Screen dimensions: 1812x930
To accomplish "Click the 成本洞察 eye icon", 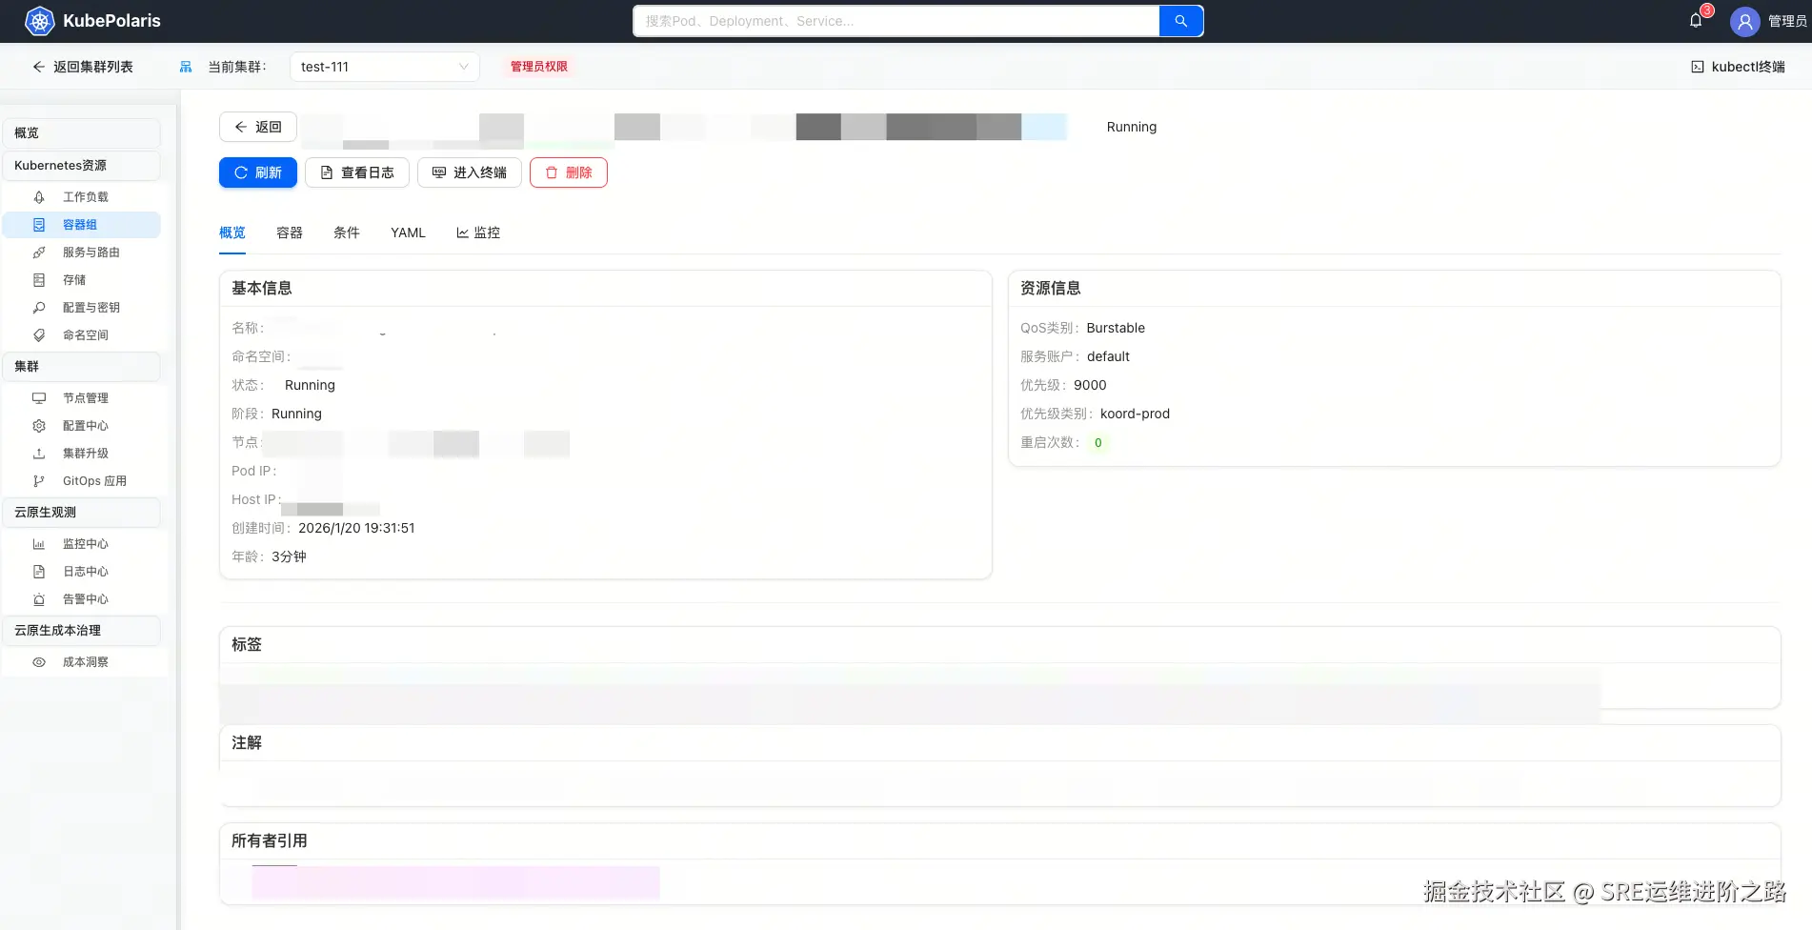I will point(39,662).
